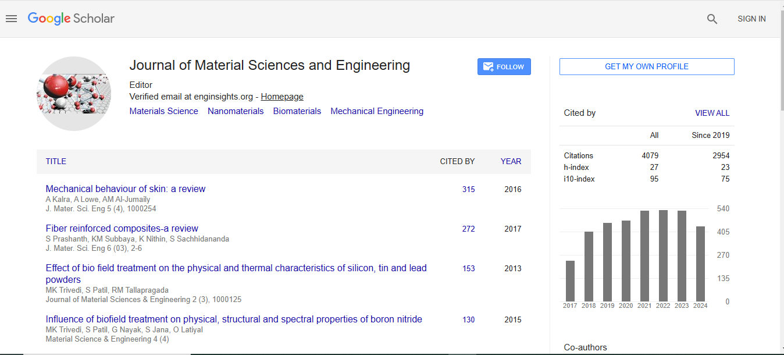Screen dimensions: 784x355
Task: Select the Nanomaterials topic tag
Action: (x=236, y=111)
